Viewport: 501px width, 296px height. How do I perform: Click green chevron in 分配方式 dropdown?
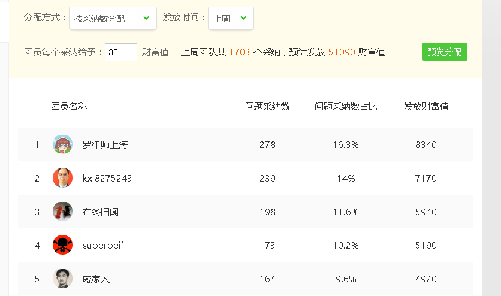coord(146,18)
